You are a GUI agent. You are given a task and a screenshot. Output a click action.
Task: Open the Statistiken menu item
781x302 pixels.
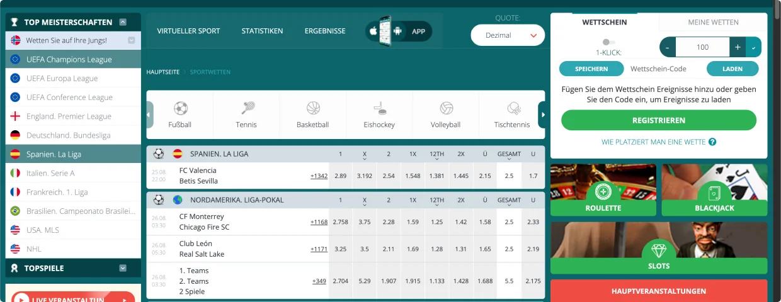262,31
